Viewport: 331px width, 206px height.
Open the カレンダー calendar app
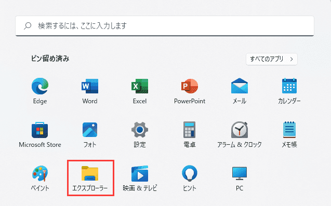pyautogui.click(x=289, y=91)
